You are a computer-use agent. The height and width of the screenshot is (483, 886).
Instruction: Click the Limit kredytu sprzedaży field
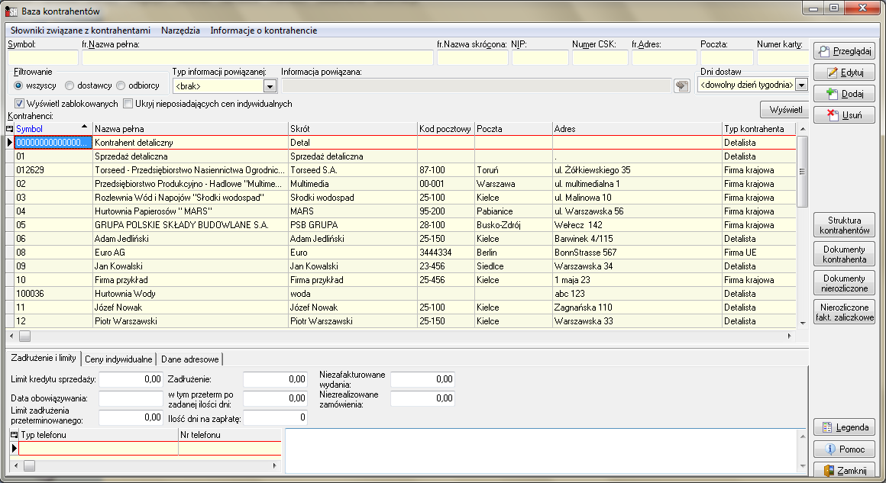pyautogui.click(x=131, y=379)
